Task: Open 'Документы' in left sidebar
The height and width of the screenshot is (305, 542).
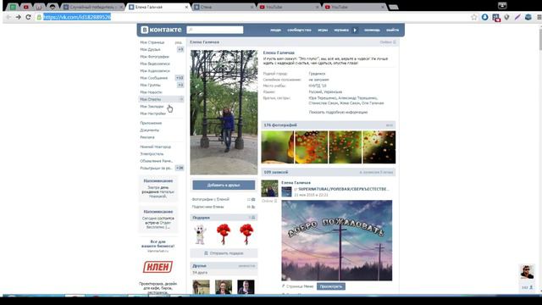Action: [x=150, y=130]
